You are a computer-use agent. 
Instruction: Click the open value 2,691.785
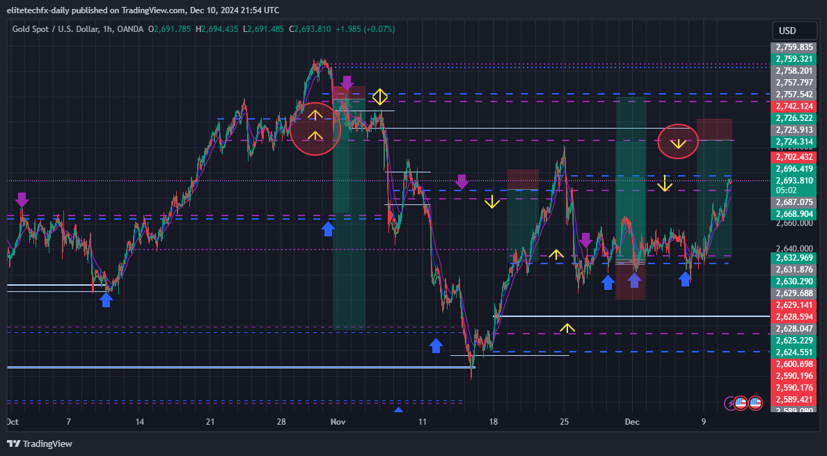[x=173, y=29]
